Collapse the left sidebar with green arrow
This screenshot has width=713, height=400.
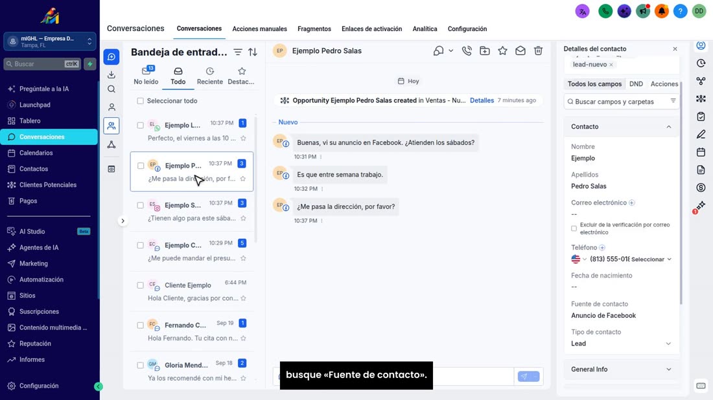pyautogui.click(x=99, y=386)
